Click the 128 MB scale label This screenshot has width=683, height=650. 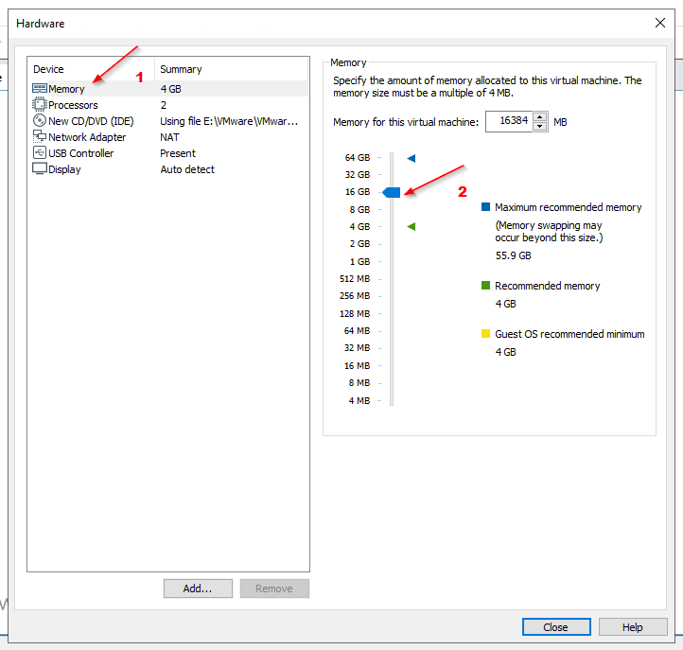click(355, 314)
